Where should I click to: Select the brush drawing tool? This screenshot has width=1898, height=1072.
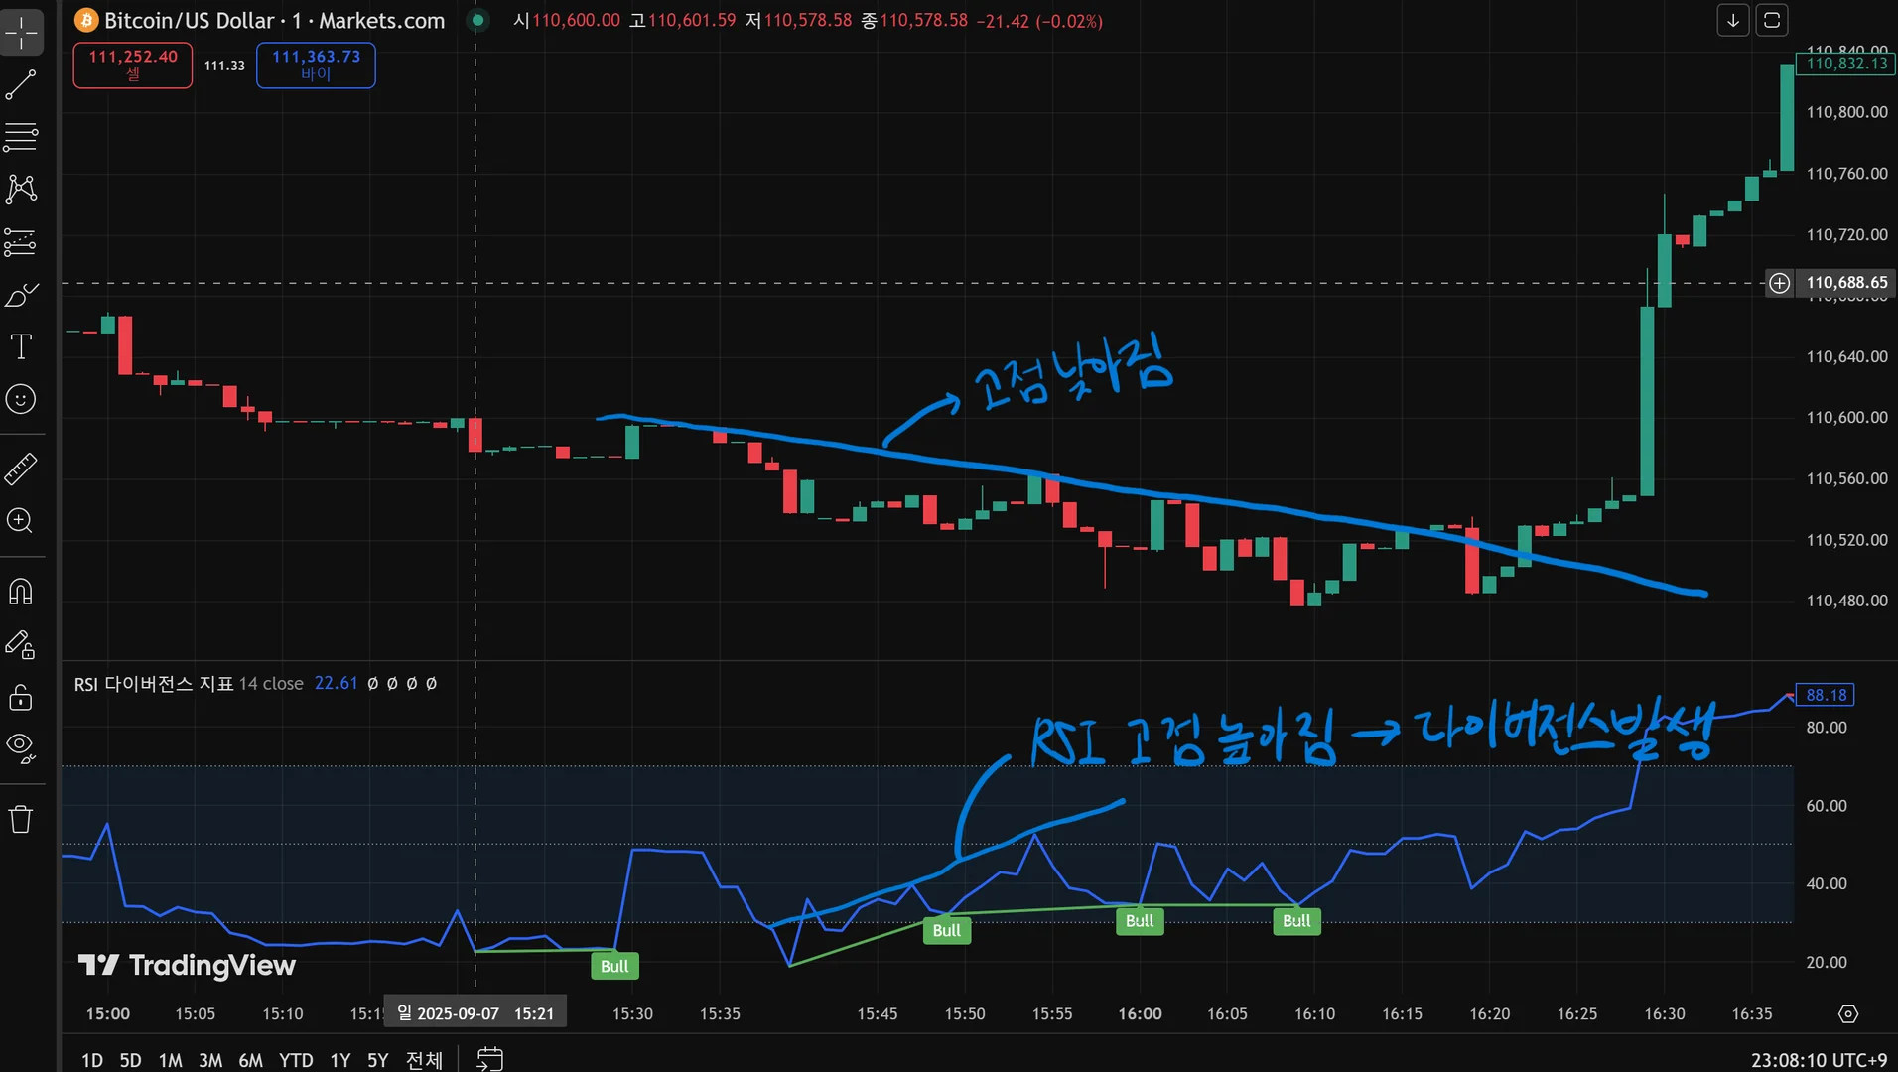coord(21,294)
